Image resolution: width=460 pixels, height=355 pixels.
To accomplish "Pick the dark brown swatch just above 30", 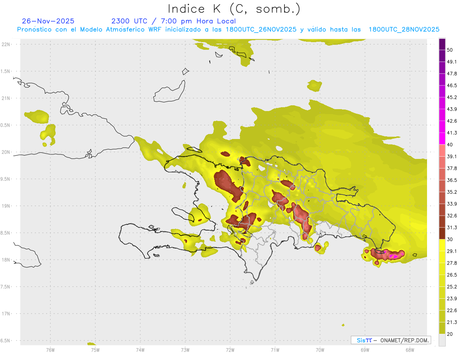I will 442,233.
